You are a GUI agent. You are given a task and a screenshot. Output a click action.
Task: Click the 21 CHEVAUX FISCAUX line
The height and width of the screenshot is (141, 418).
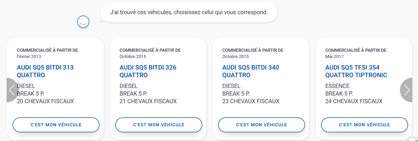pos(148,101)
